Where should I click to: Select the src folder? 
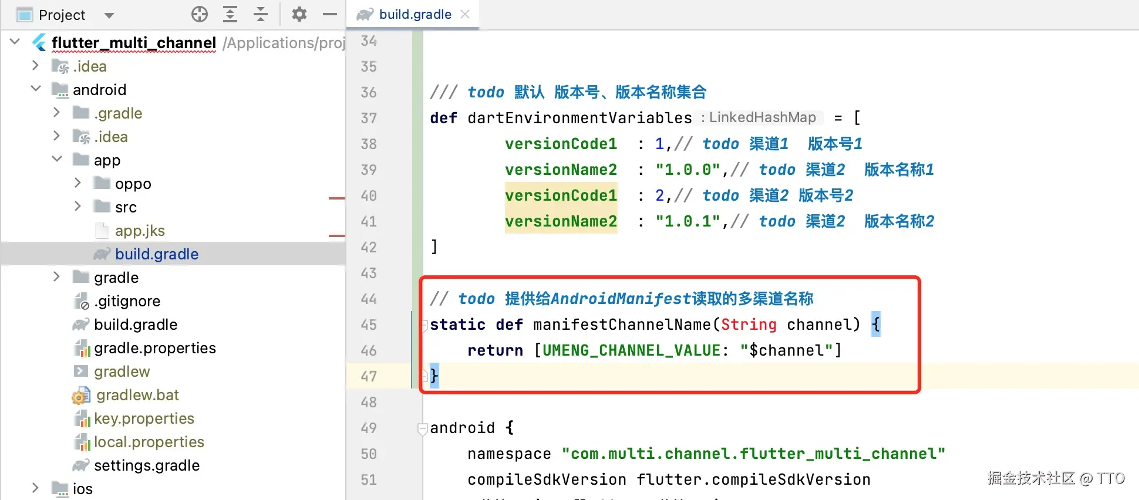coord(126,207)
